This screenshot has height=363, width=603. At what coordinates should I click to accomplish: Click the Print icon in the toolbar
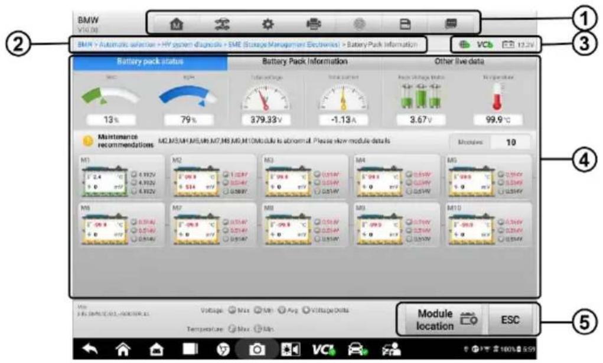[314, 24]
